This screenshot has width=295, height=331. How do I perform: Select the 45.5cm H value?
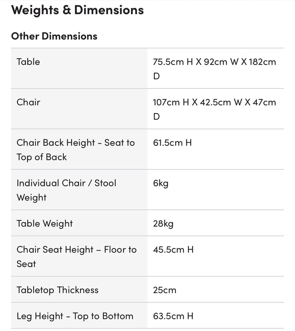coord(173,250)
